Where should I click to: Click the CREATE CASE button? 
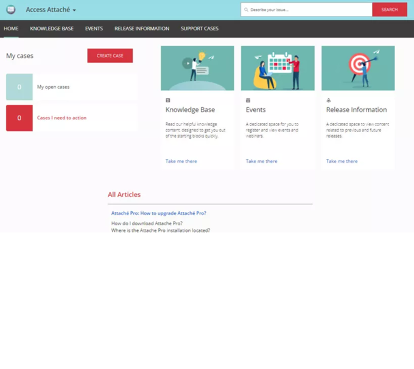click(110, 56)
